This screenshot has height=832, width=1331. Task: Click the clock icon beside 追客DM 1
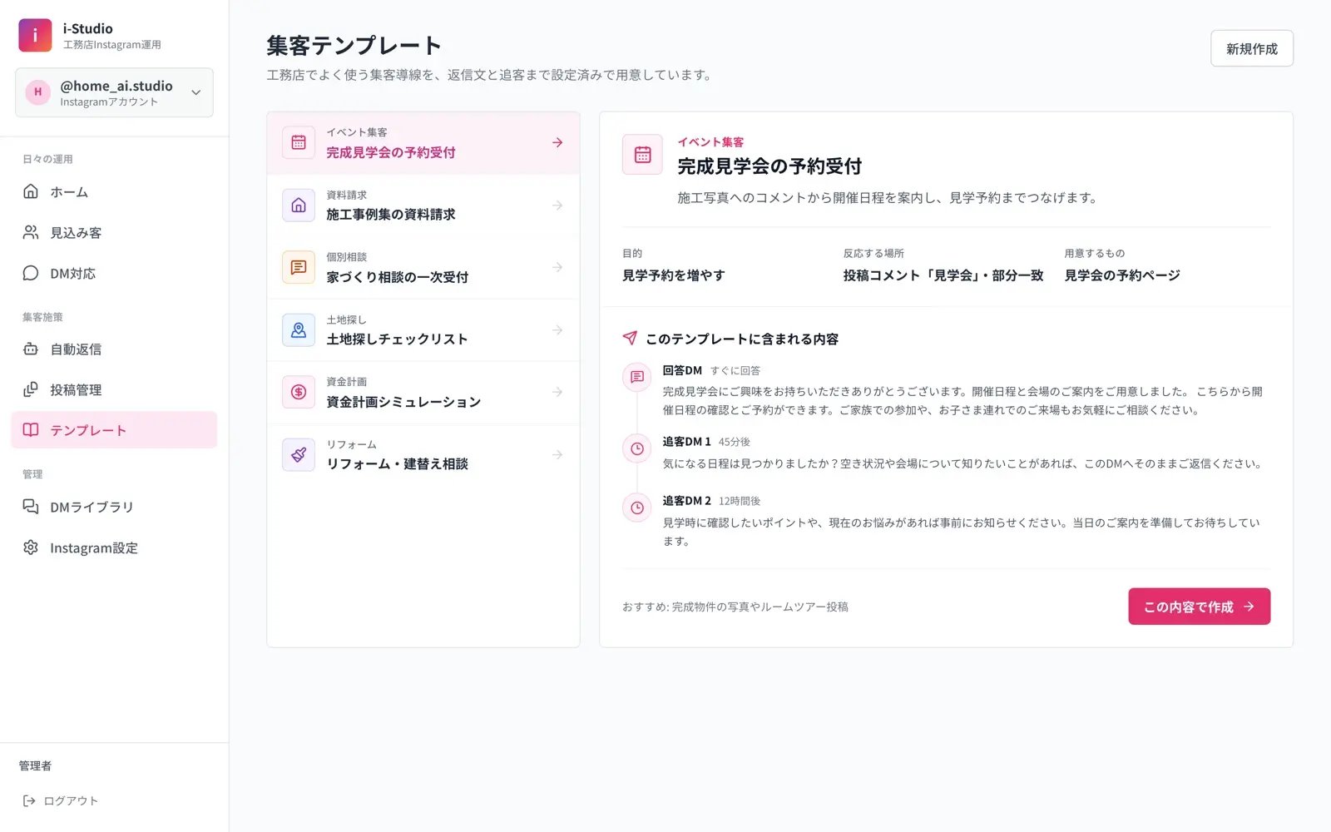(637, 448)
